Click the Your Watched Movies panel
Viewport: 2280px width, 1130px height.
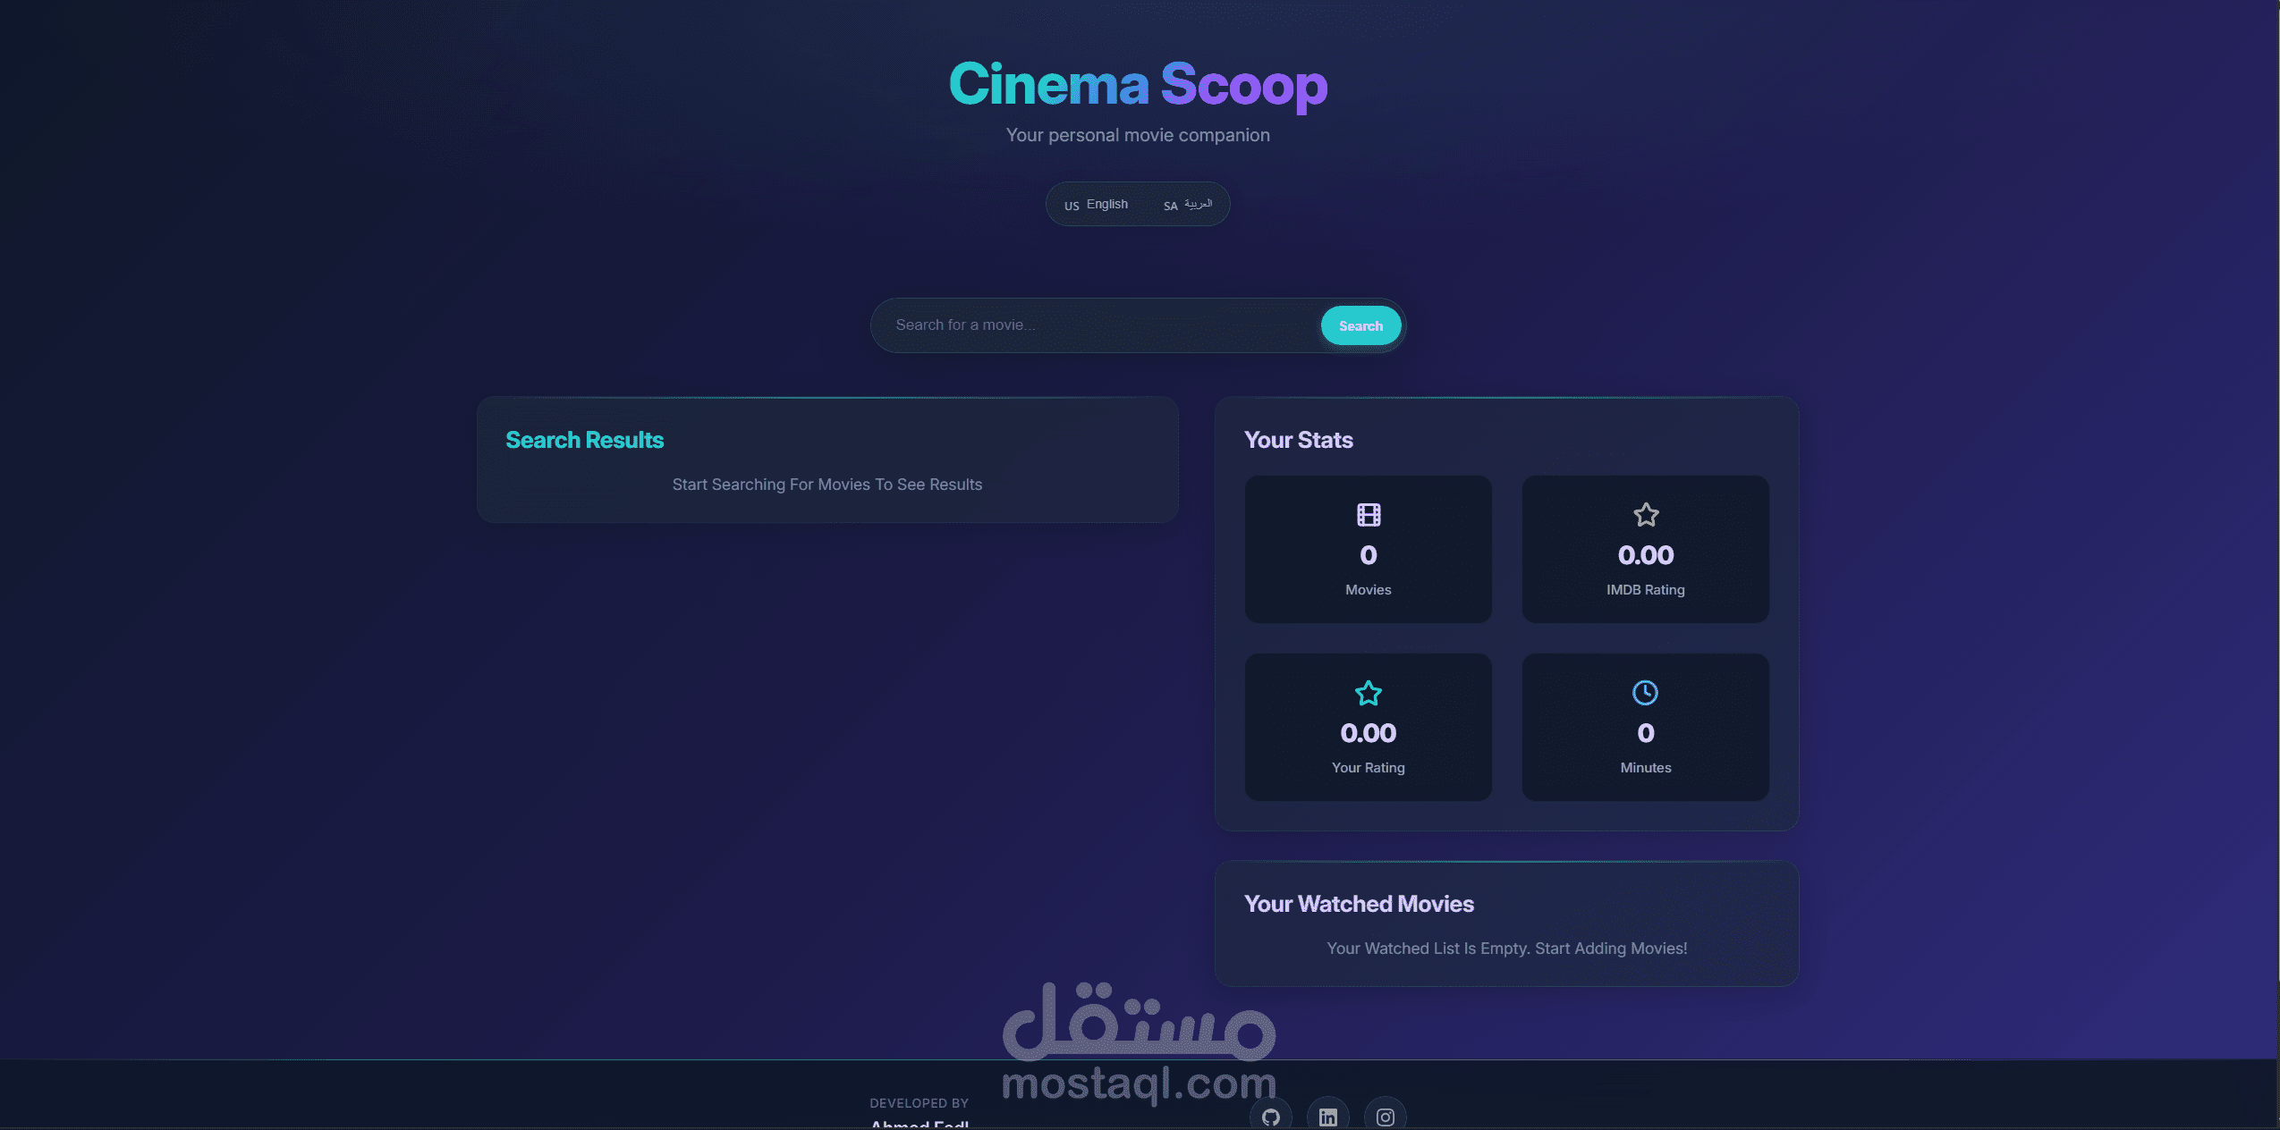click(1505, 924)
